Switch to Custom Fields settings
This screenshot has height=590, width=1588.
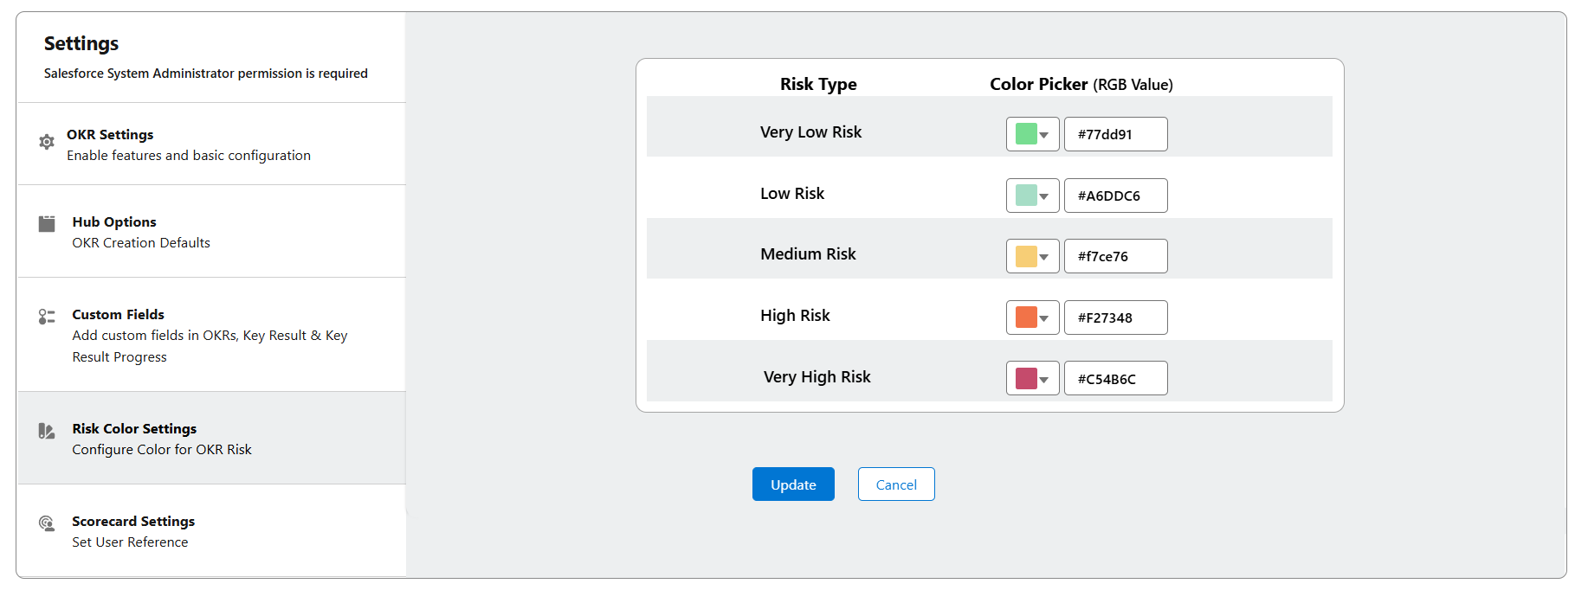click(x=118, y=314)
